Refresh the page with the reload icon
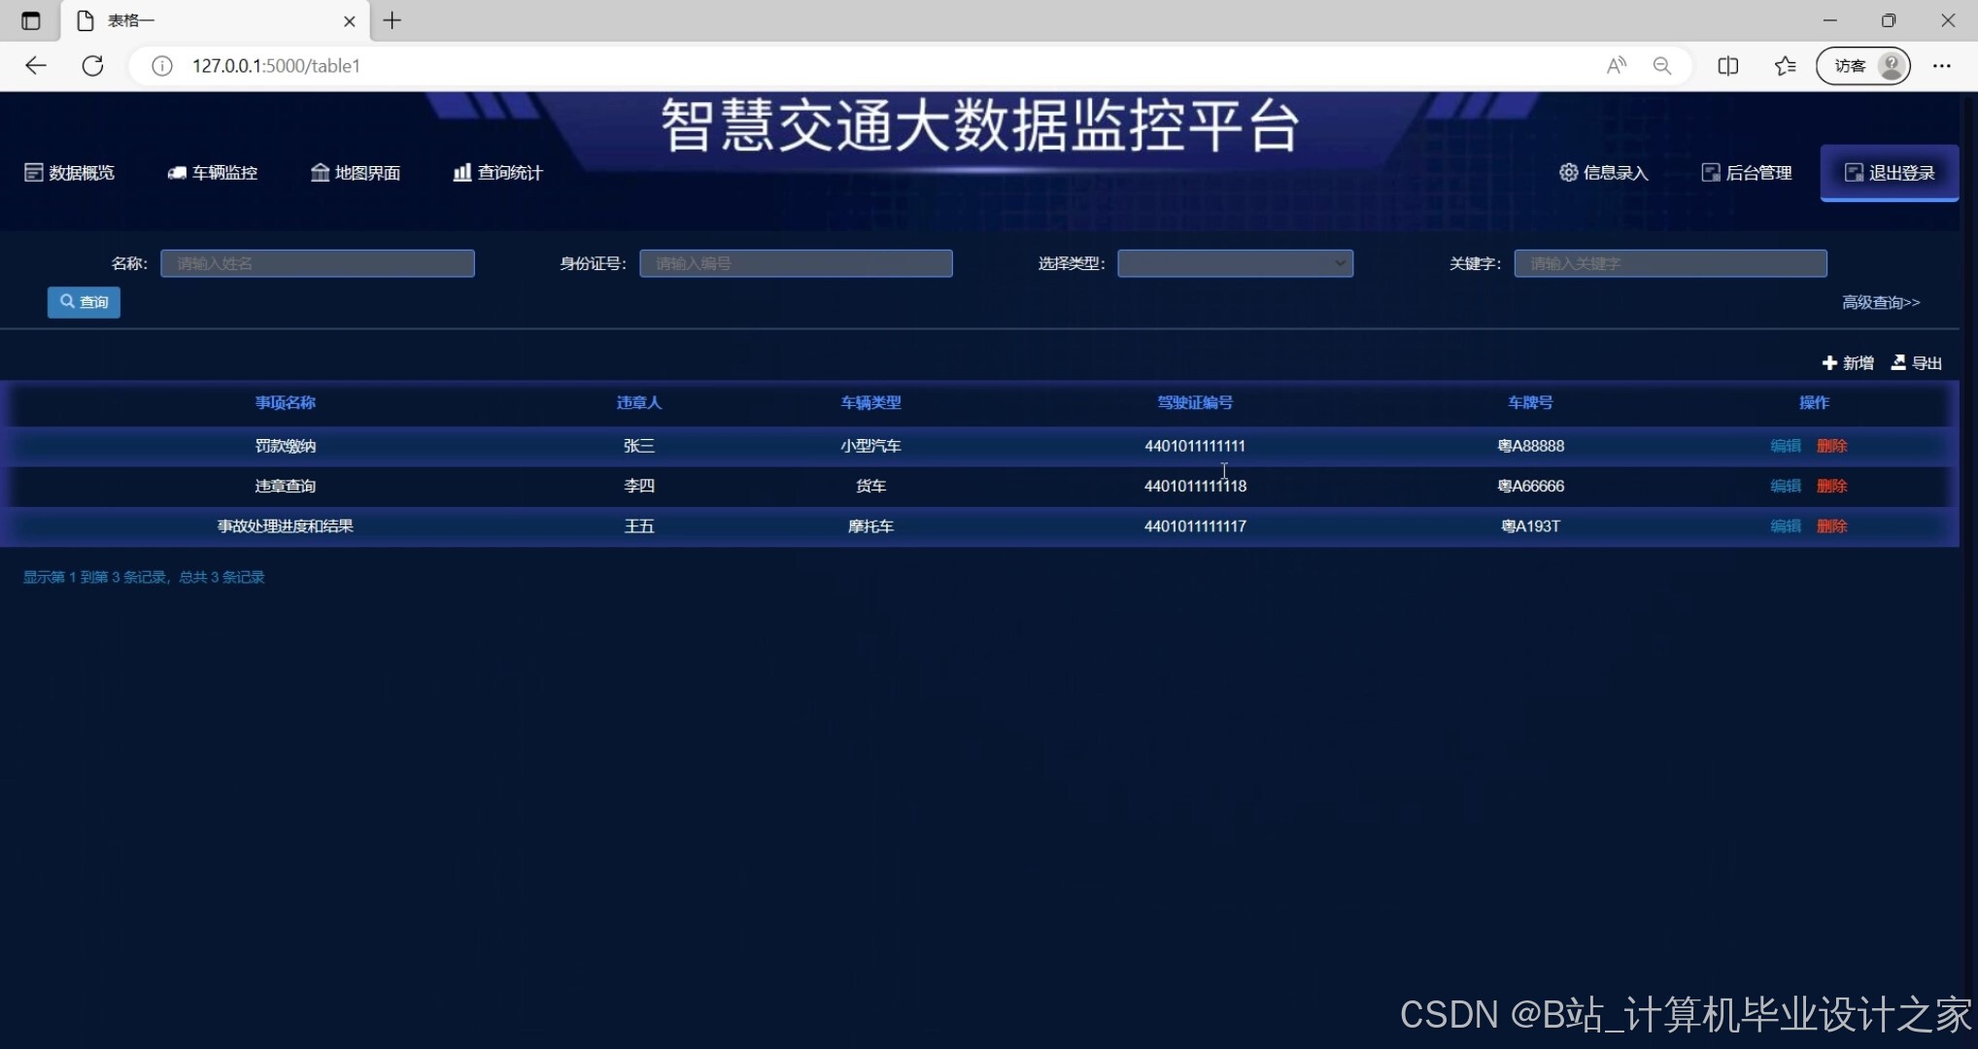 [x=92, y=65]
